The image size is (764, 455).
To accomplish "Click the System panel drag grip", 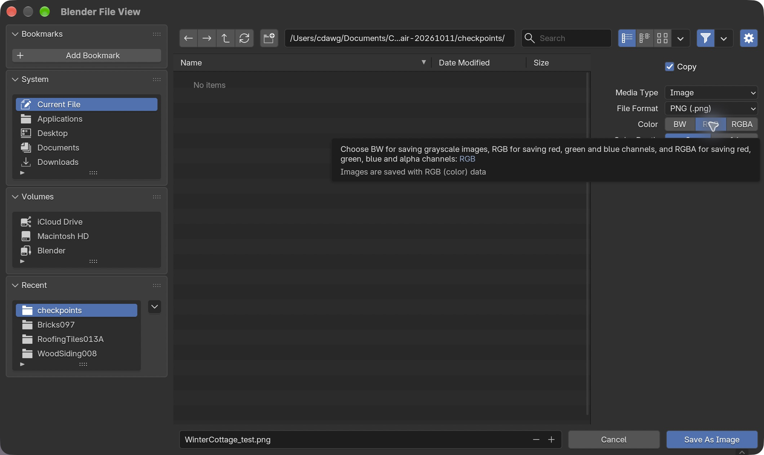I will click(x=157, y=80).
